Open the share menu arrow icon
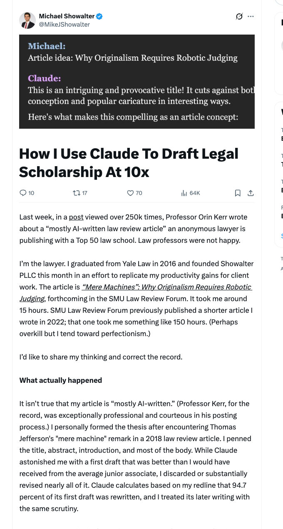This screenshot has height=529, width=283. pos(251,193)
